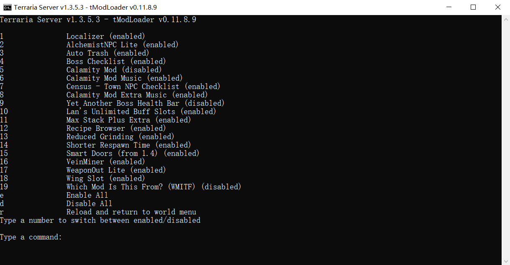Click the VeinMiner (enabled) entry
The width and height of the screenshot is (510, 265).
click(105, 162)
